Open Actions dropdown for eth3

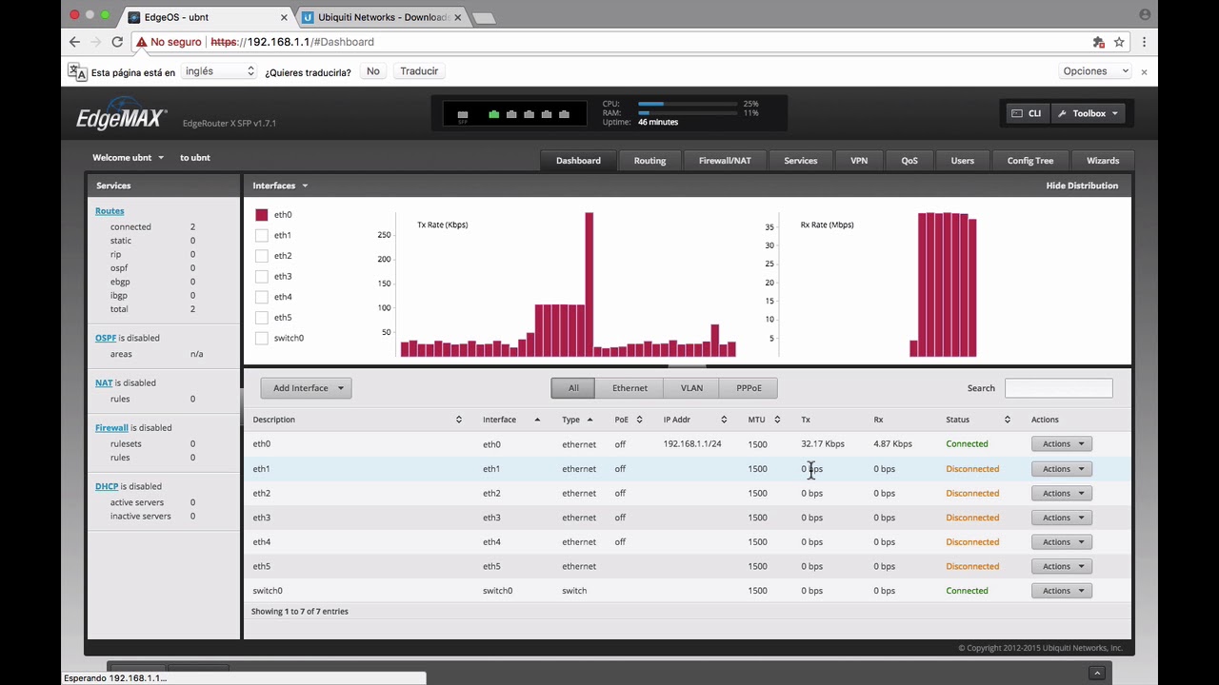click(1062, 518)
